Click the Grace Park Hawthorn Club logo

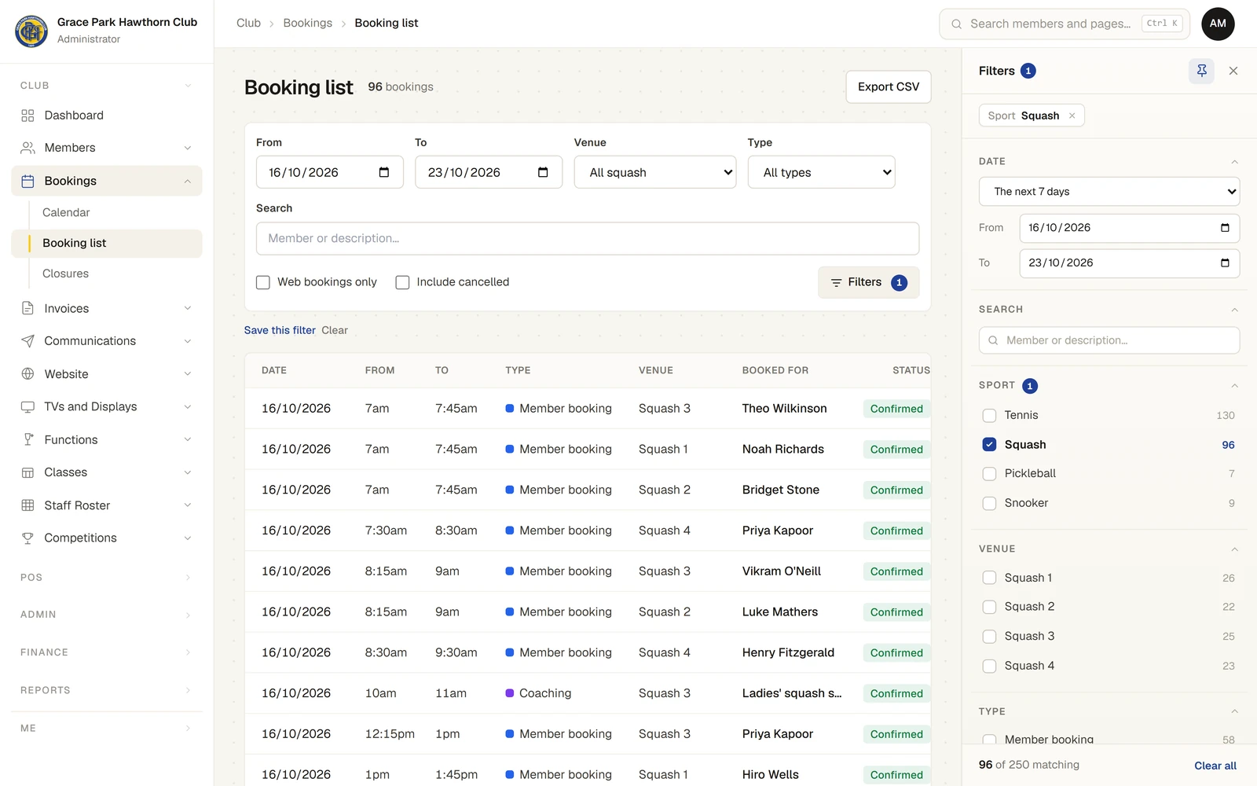click(x=31, y=31)
